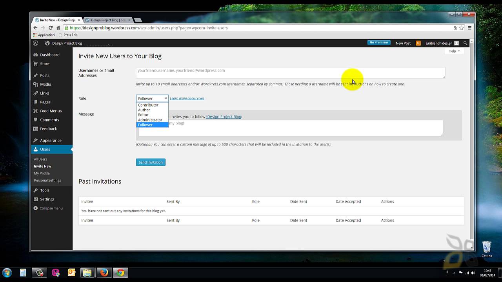
Task: Click the address bar URL
Action: coord(149,28)
